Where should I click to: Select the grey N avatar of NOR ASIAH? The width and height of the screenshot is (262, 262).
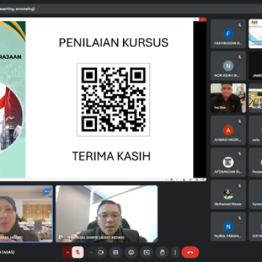tap(228, 66)
